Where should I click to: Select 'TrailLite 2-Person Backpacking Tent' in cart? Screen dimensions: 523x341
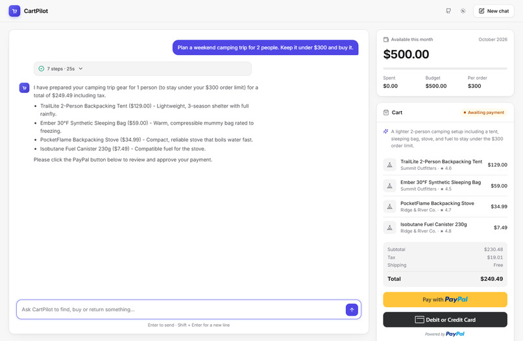(x=441, y=161)
